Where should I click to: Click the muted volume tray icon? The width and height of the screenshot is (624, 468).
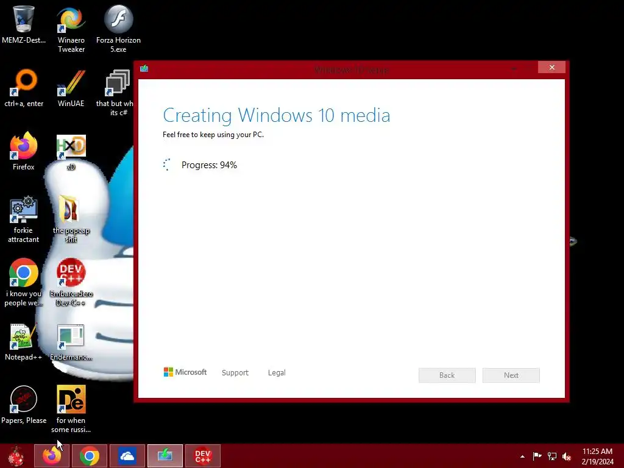(567, 456)
